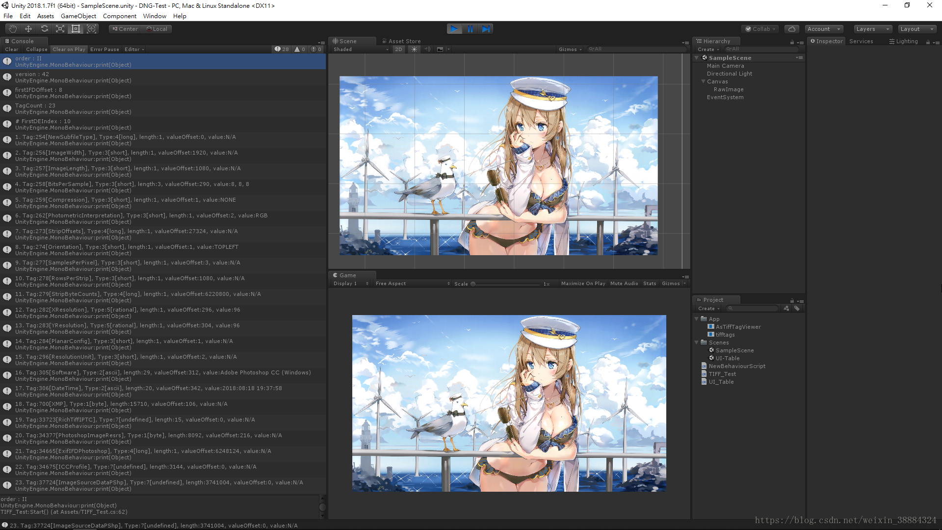Switch to the Services tab
The image size is (942, 530).
861,41
